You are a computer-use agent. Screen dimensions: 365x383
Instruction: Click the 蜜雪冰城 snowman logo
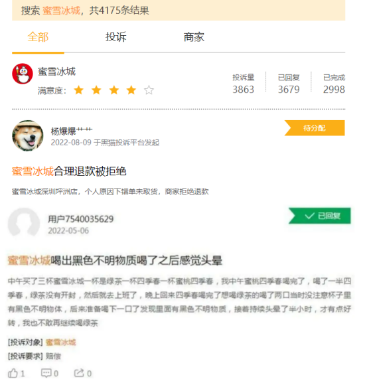coord(23,74)
